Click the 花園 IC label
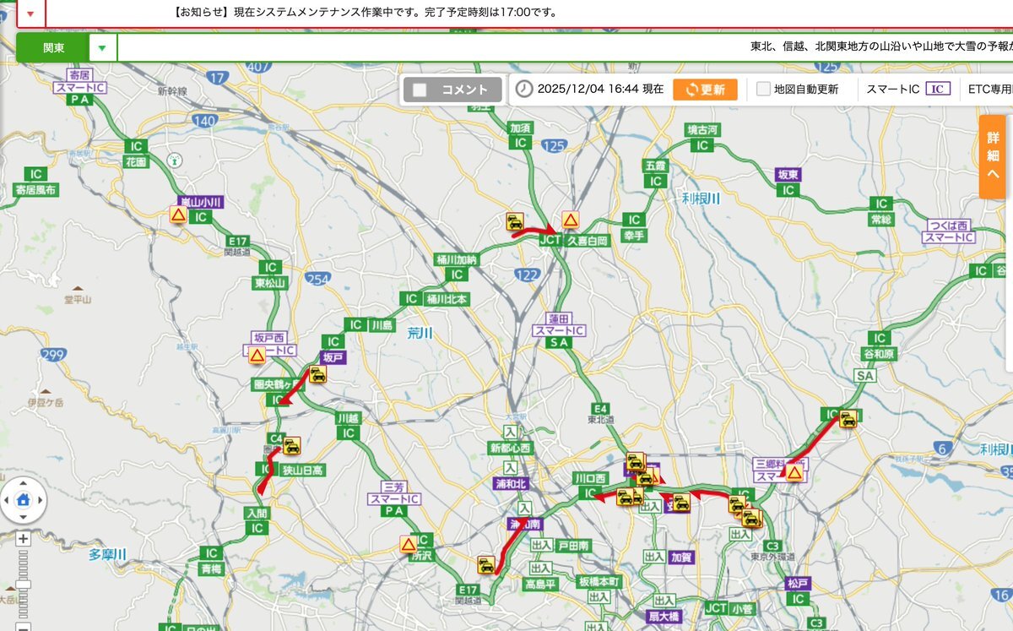The width and height of the screenshot is (1013, 631). (136, 160)
